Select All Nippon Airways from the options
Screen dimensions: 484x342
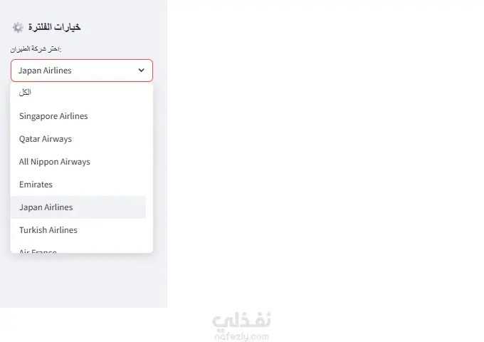55,162
